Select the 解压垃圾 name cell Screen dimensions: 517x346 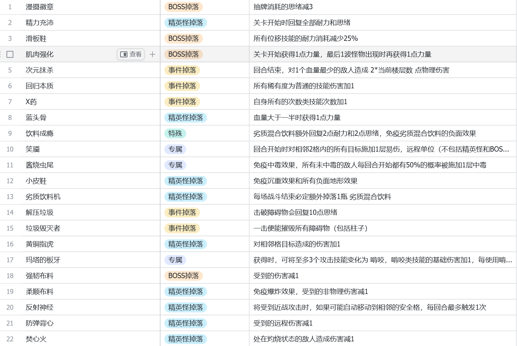click(x=91, y=213)
